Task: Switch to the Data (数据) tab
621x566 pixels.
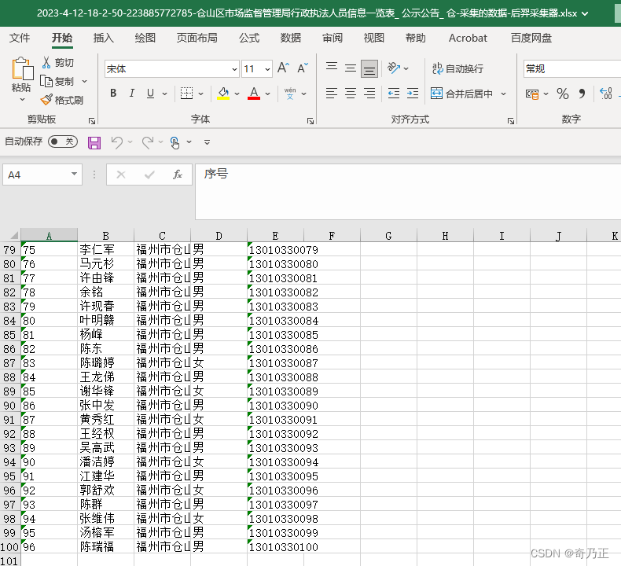Action: coord(291,38)
